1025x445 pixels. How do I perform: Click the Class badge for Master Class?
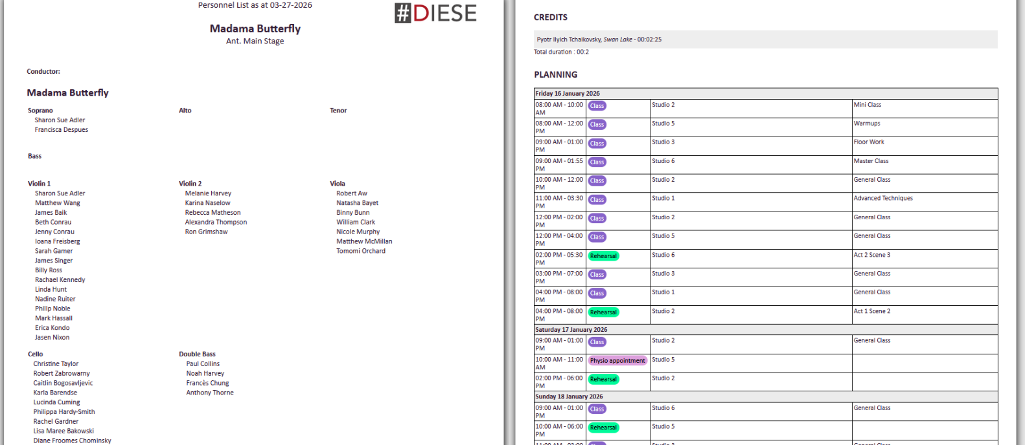coord(597,162)
